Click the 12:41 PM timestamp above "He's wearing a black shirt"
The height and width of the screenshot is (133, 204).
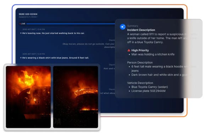34,54
